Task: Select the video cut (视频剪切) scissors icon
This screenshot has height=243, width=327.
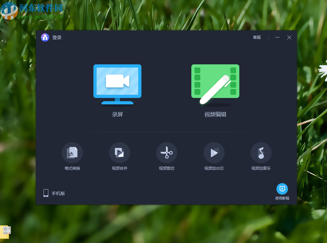Action: coord(167,153)
